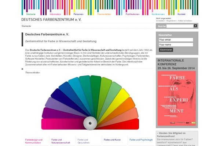Open the Information menu item
Screen dimensions: 220x146
55,14
